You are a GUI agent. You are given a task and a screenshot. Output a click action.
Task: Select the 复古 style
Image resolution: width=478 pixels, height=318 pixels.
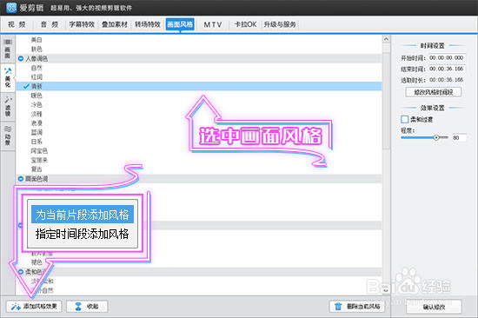[x=37, y=169]
